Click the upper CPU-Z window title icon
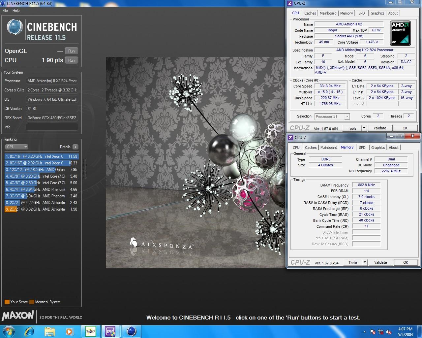Viewport: 422px width, 338px height. click(x=290, y=3)
